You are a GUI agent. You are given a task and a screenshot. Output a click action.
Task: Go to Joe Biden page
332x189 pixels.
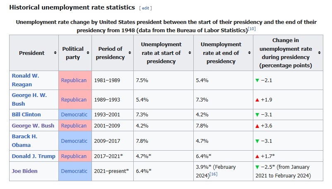point(24,171)
